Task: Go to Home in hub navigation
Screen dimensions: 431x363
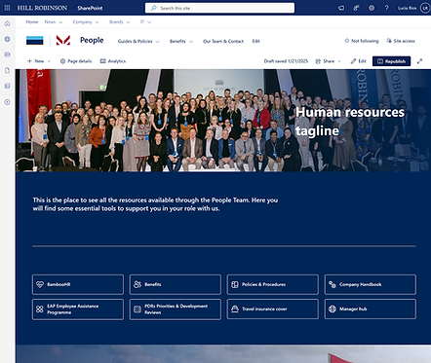Action: tap(32, 22)
